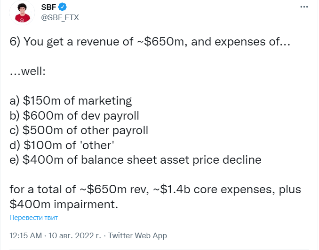Click the "...well:" text line

point(27,72)
